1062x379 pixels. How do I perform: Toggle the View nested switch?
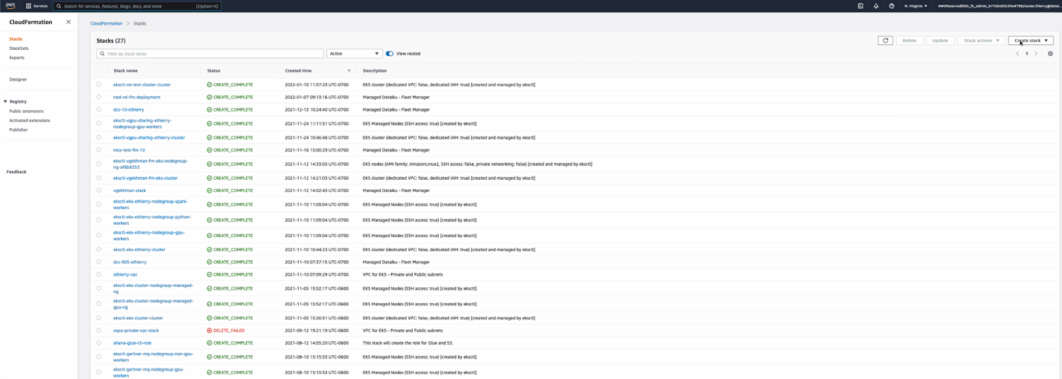click(x=390, y=54)
